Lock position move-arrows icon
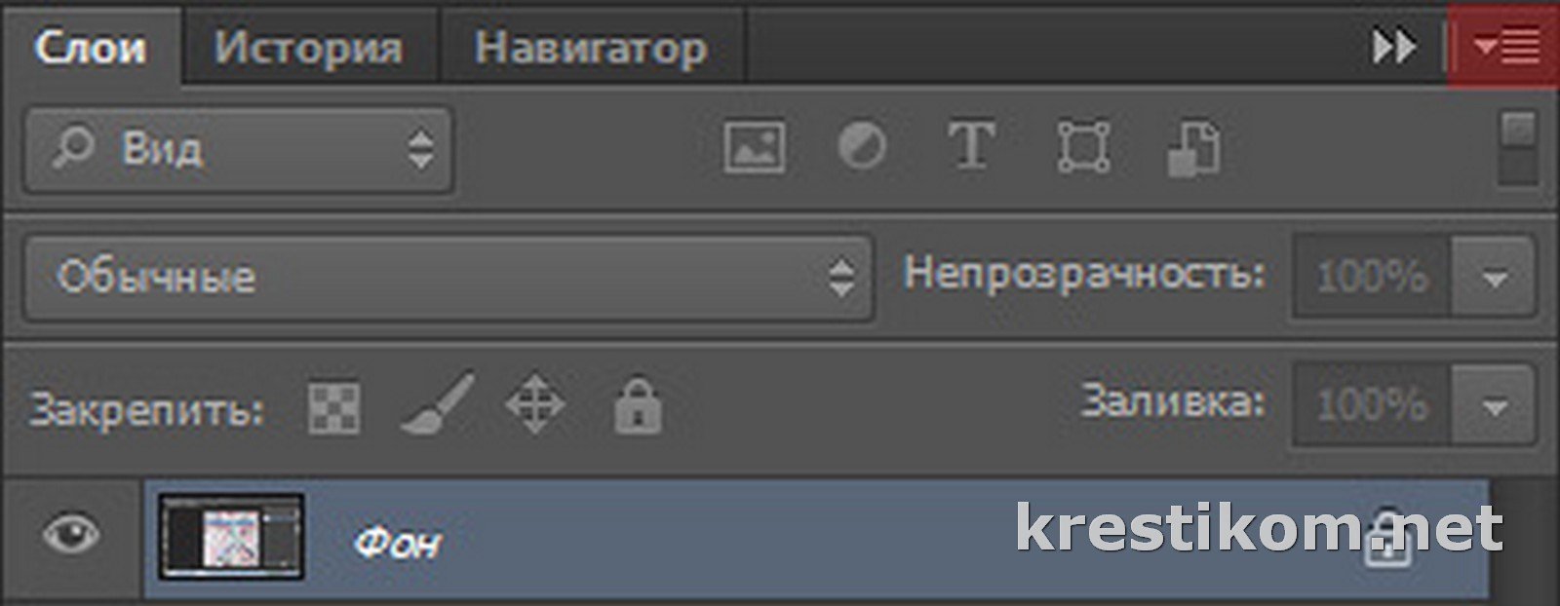 point(535,405)
